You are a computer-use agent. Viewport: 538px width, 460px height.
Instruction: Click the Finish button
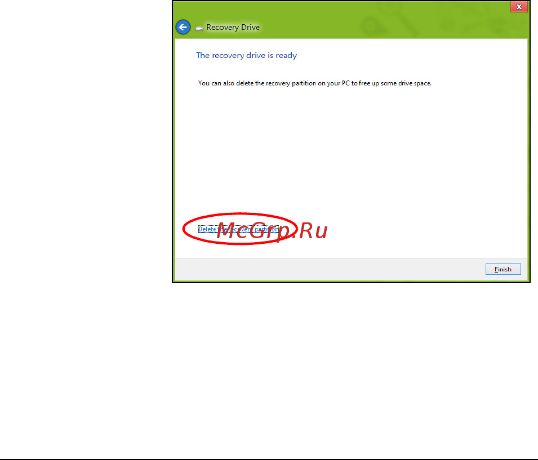coord(503,269)
